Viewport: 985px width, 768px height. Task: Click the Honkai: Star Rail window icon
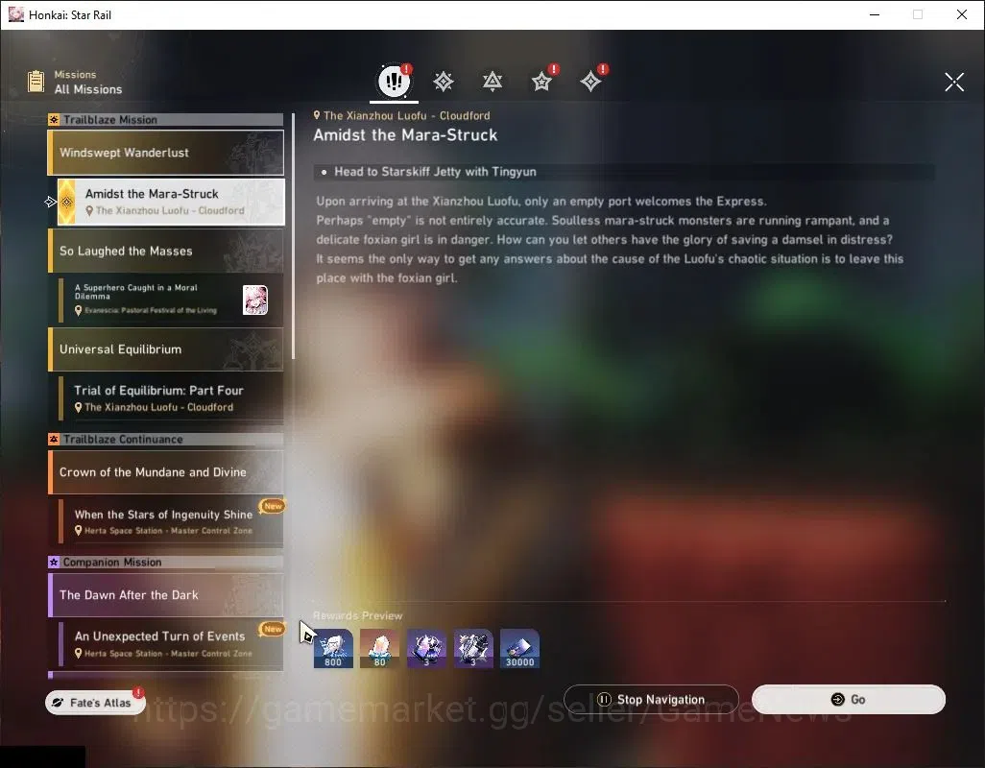click(x=15, y=14)
